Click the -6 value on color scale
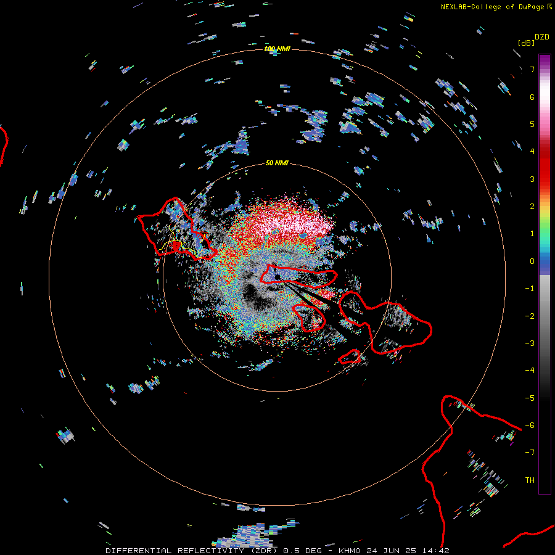This screenshot has width=555, height=555. 530,425
